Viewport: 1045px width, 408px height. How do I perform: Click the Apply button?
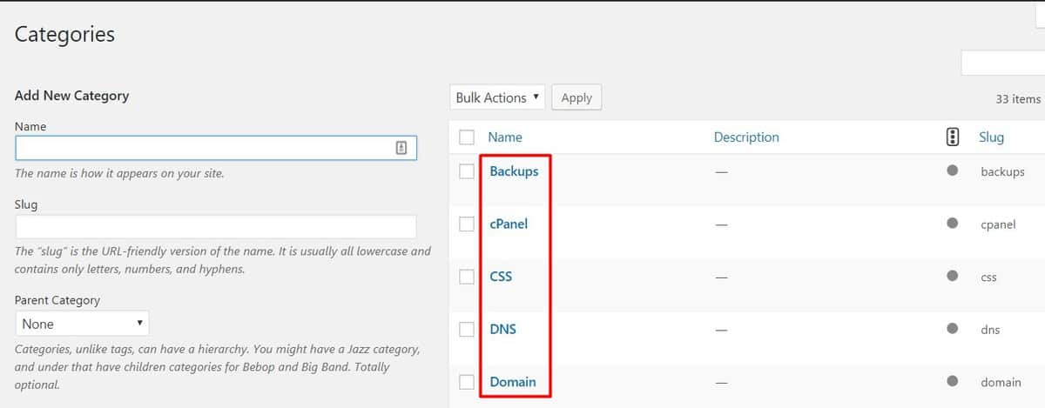tap(576, 97)
